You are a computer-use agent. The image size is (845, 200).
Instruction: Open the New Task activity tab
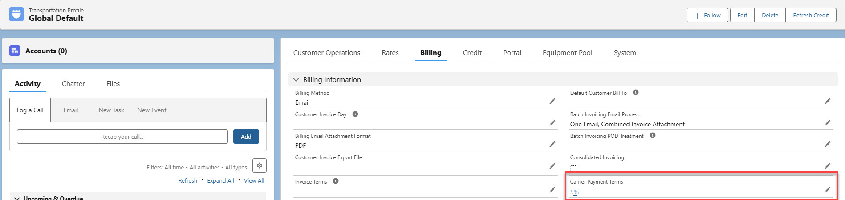coord(111,110)
